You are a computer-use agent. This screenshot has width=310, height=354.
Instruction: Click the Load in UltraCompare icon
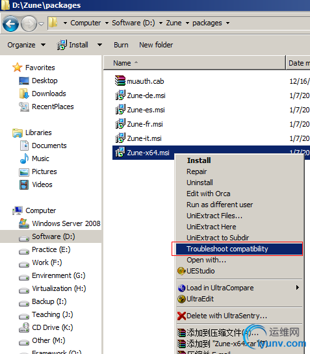181,288
